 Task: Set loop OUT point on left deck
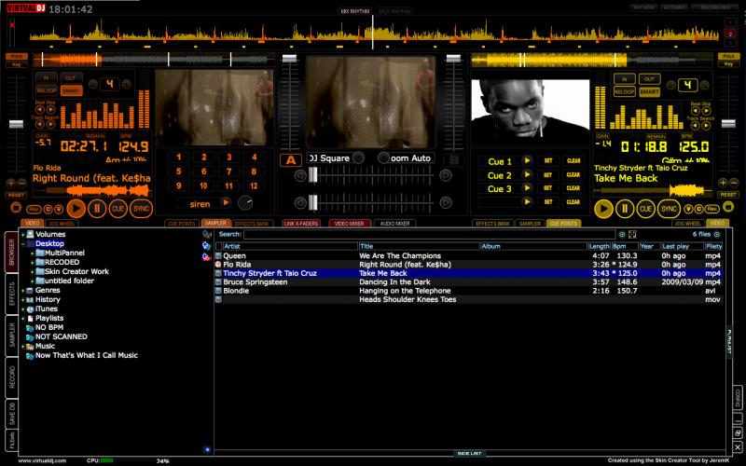point(71,78)
